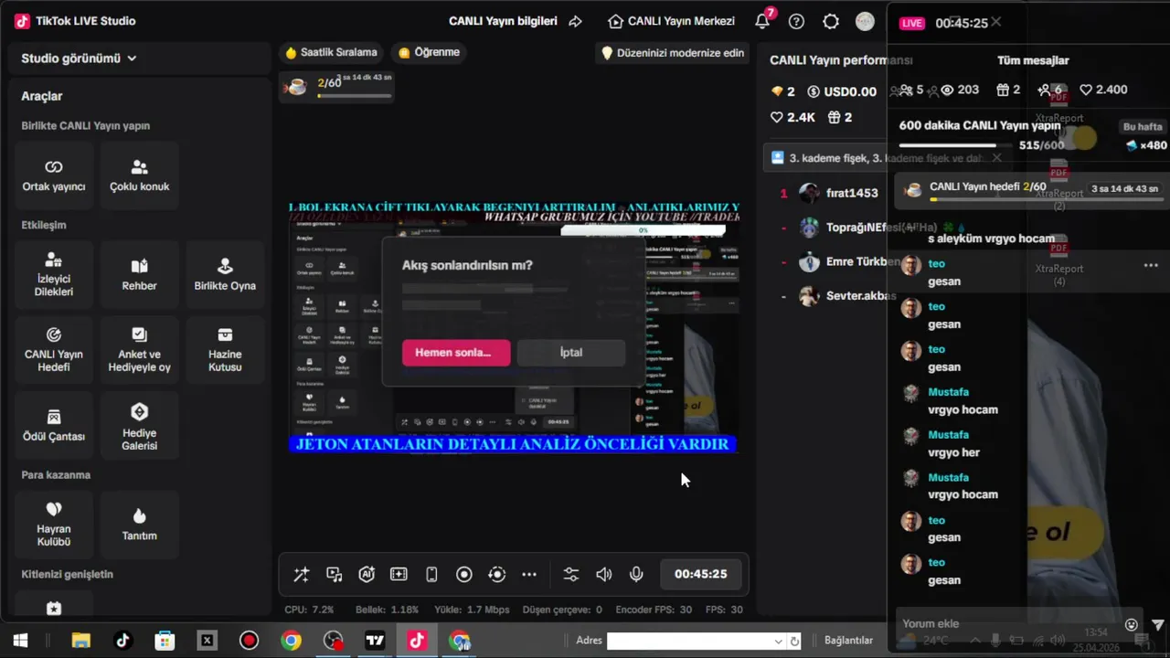
Task: Click the 00:45:25 stream timer button
Action: (x=701, y=574)
